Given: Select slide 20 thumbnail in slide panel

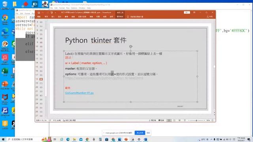Looking at the screenshot, I should [41, 87].
